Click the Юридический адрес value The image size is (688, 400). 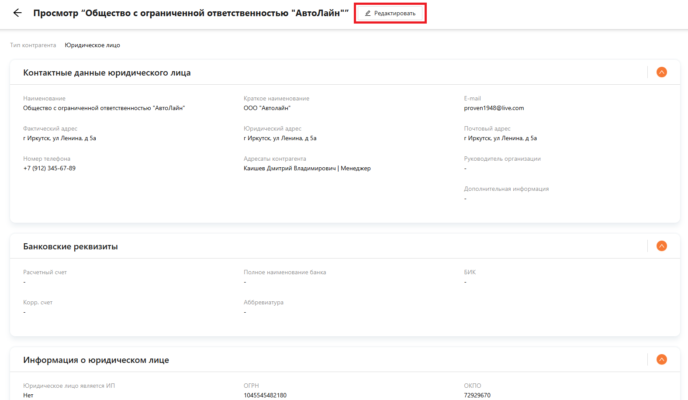280,138
